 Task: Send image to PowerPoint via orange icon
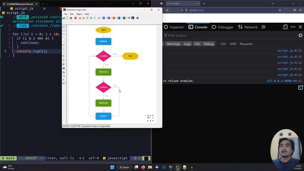(x=114, y=18)
